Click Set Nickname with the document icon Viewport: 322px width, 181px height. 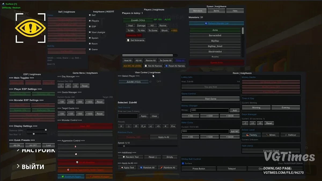tap(136, 40)
